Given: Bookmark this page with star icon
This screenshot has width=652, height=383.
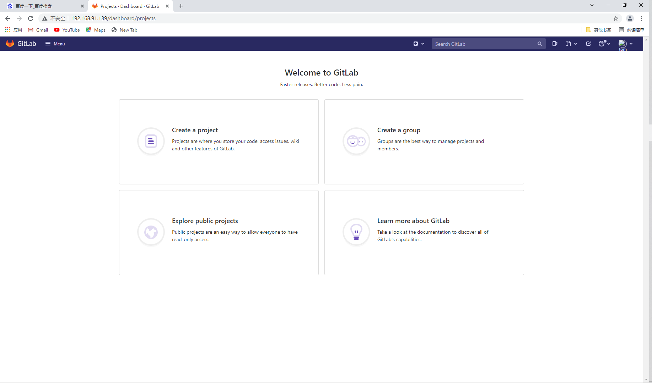Looking at the screenshot, I should [616, 18].
